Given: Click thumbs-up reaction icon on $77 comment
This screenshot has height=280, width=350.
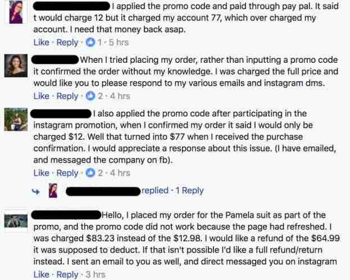Looking at the screenshot, I should point(90,173).
